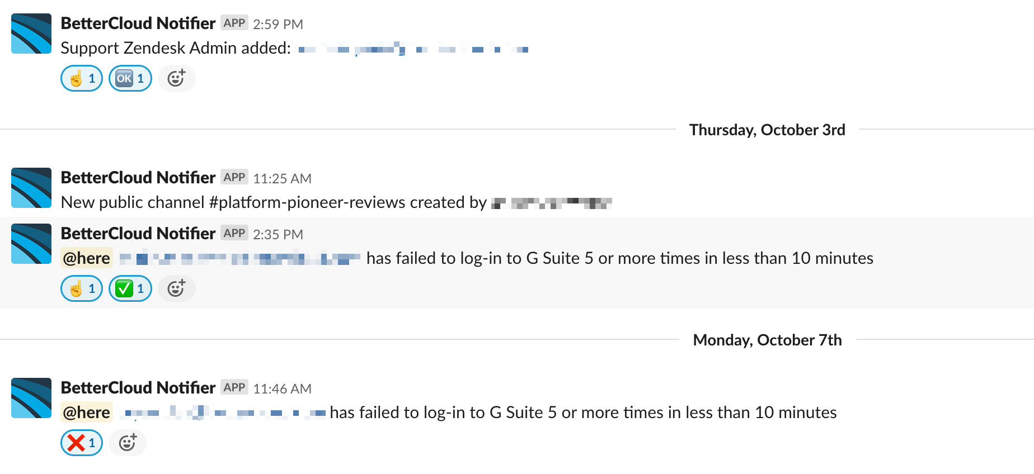Toggle the green checkmark reaction on the 2:35 PM message
This screenshot has height=474, width=1034.
(130, 288)
